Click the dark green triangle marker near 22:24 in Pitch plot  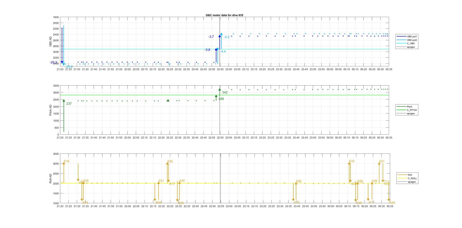pyautogui.click(x=168, y=100)
